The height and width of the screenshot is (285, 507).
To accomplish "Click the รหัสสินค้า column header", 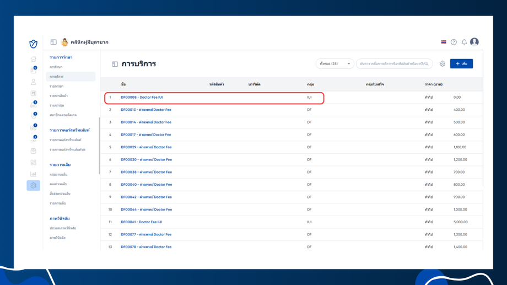I will pos(217,84).
